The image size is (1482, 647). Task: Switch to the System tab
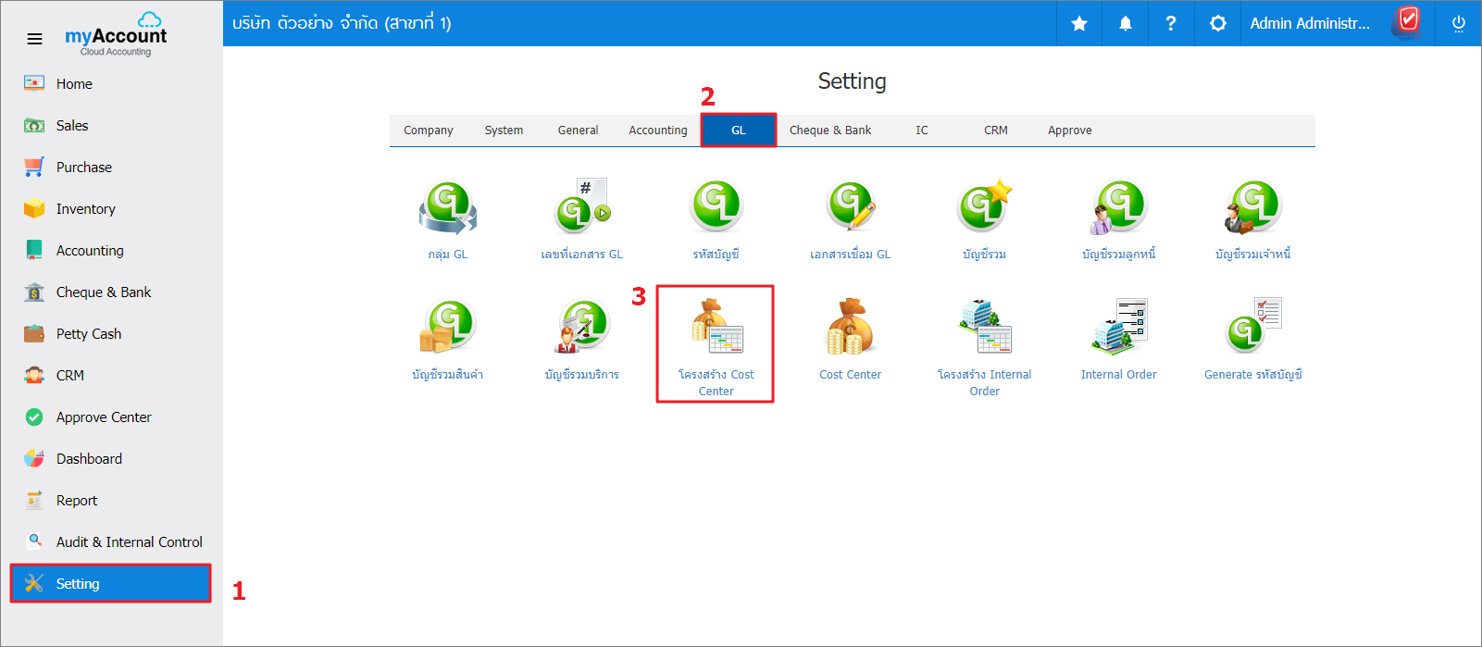coord(504,131)
